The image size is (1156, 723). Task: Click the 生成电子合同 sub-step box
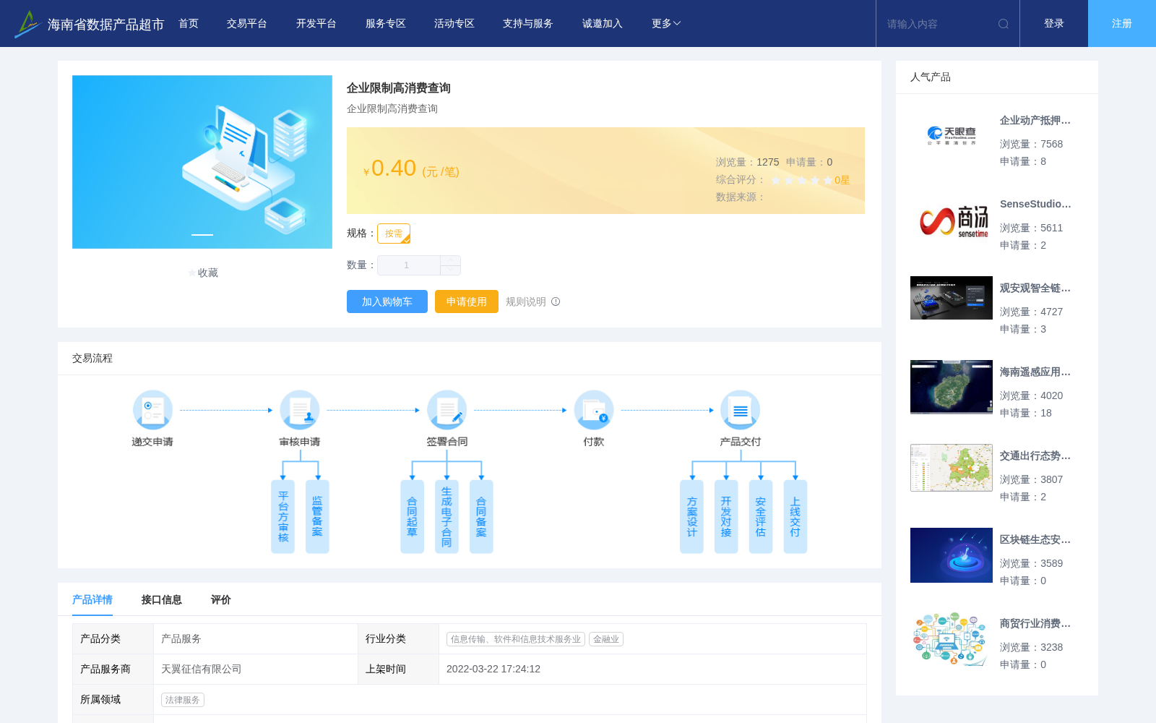click(x=447, y=517)
